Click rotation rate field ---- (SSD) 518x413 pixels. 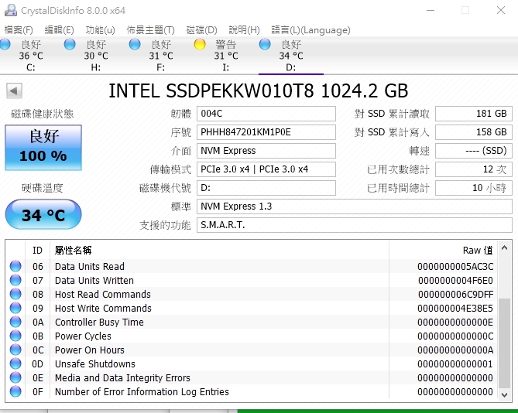[474, 151]
